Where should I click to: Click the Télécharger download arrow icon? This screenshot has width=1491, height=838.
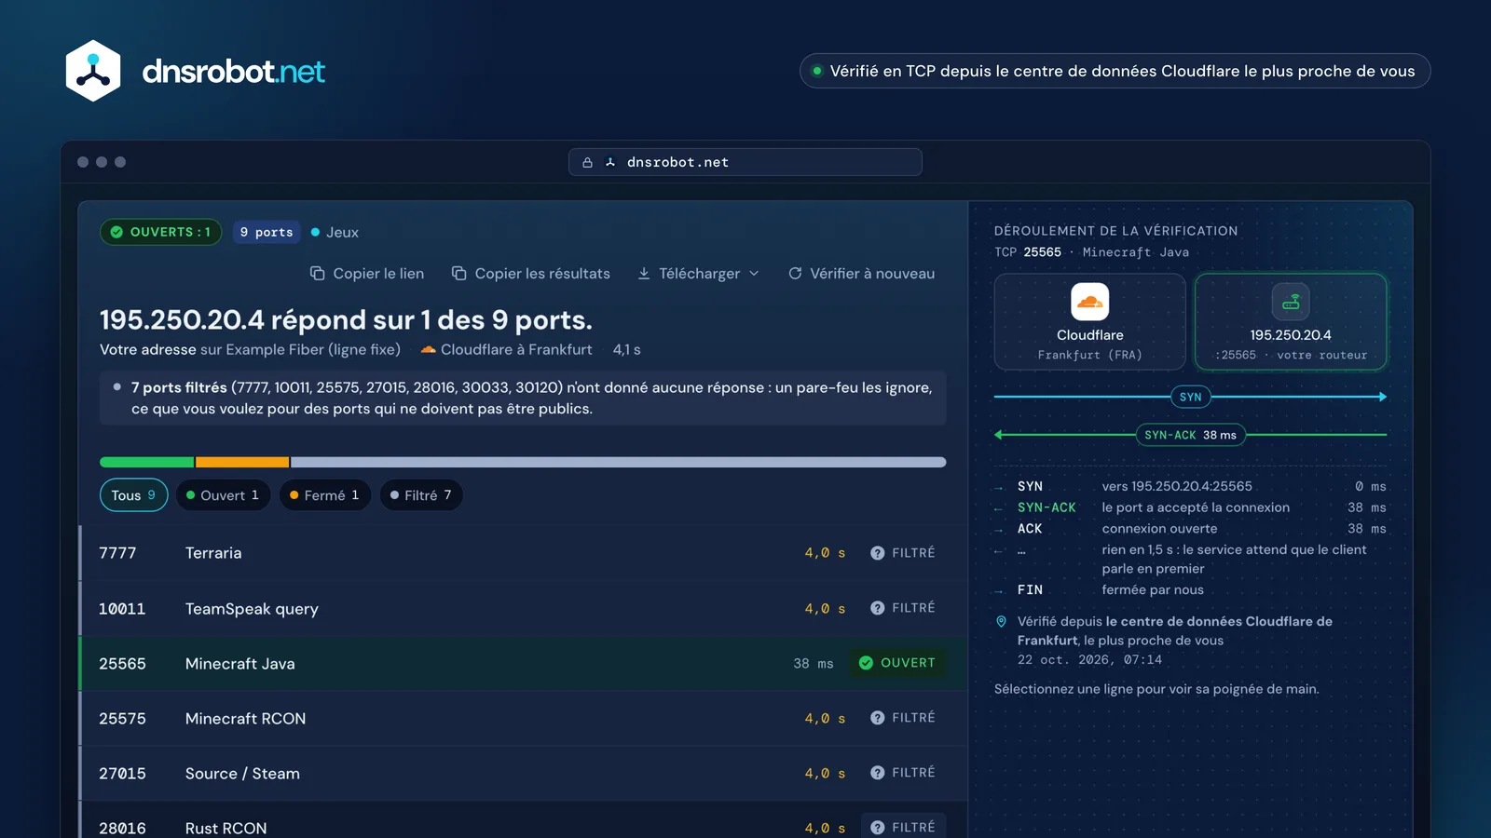coord(644,274)
